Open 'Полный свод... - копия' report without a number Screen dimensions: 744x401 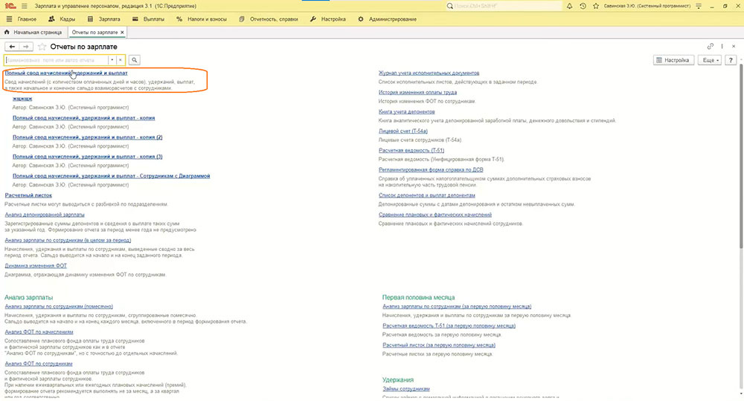click(83, 118)
